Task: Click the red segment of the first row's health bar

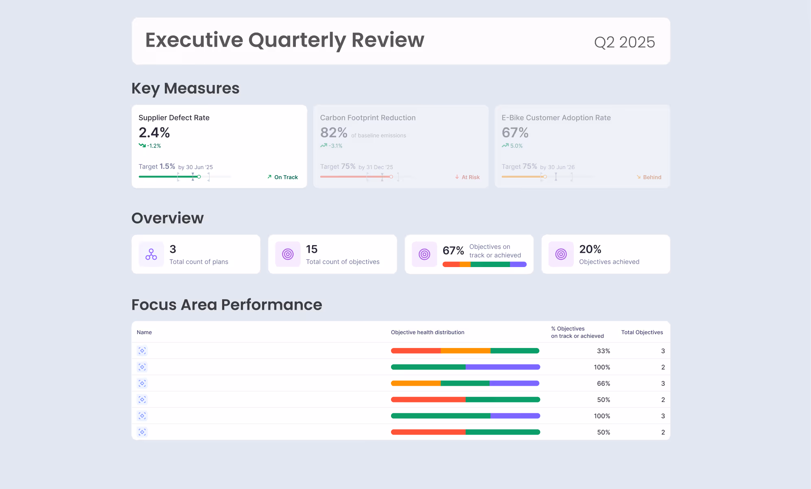Action: (415, 350)
